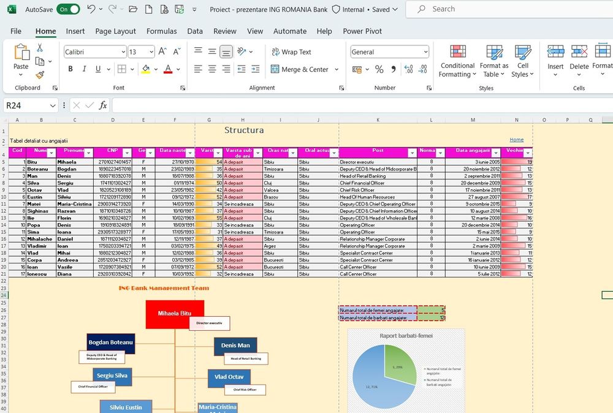The image size is (613, 413).
Task: Switch to the Data tab
Action: [x=195, y=31]
